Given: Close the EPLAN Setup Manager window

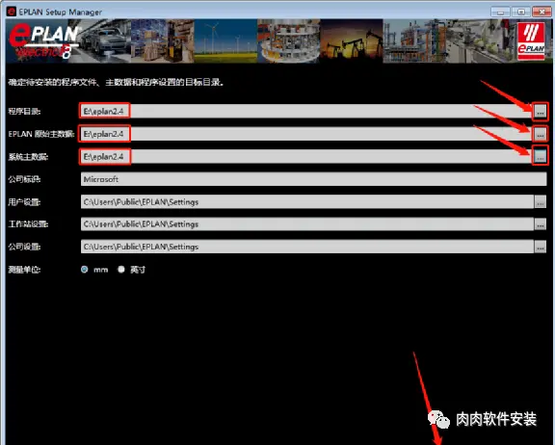Looking at the screenshot, I should pyautogui.click(x=542, y=12).
